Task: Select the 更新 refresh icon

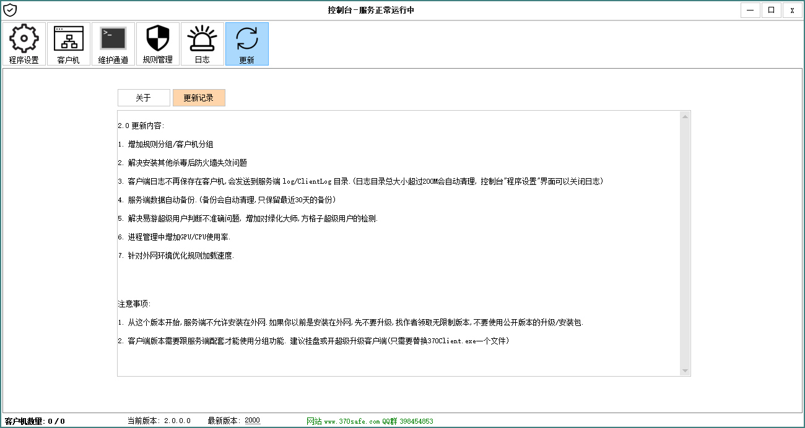Action: [247, 44]
